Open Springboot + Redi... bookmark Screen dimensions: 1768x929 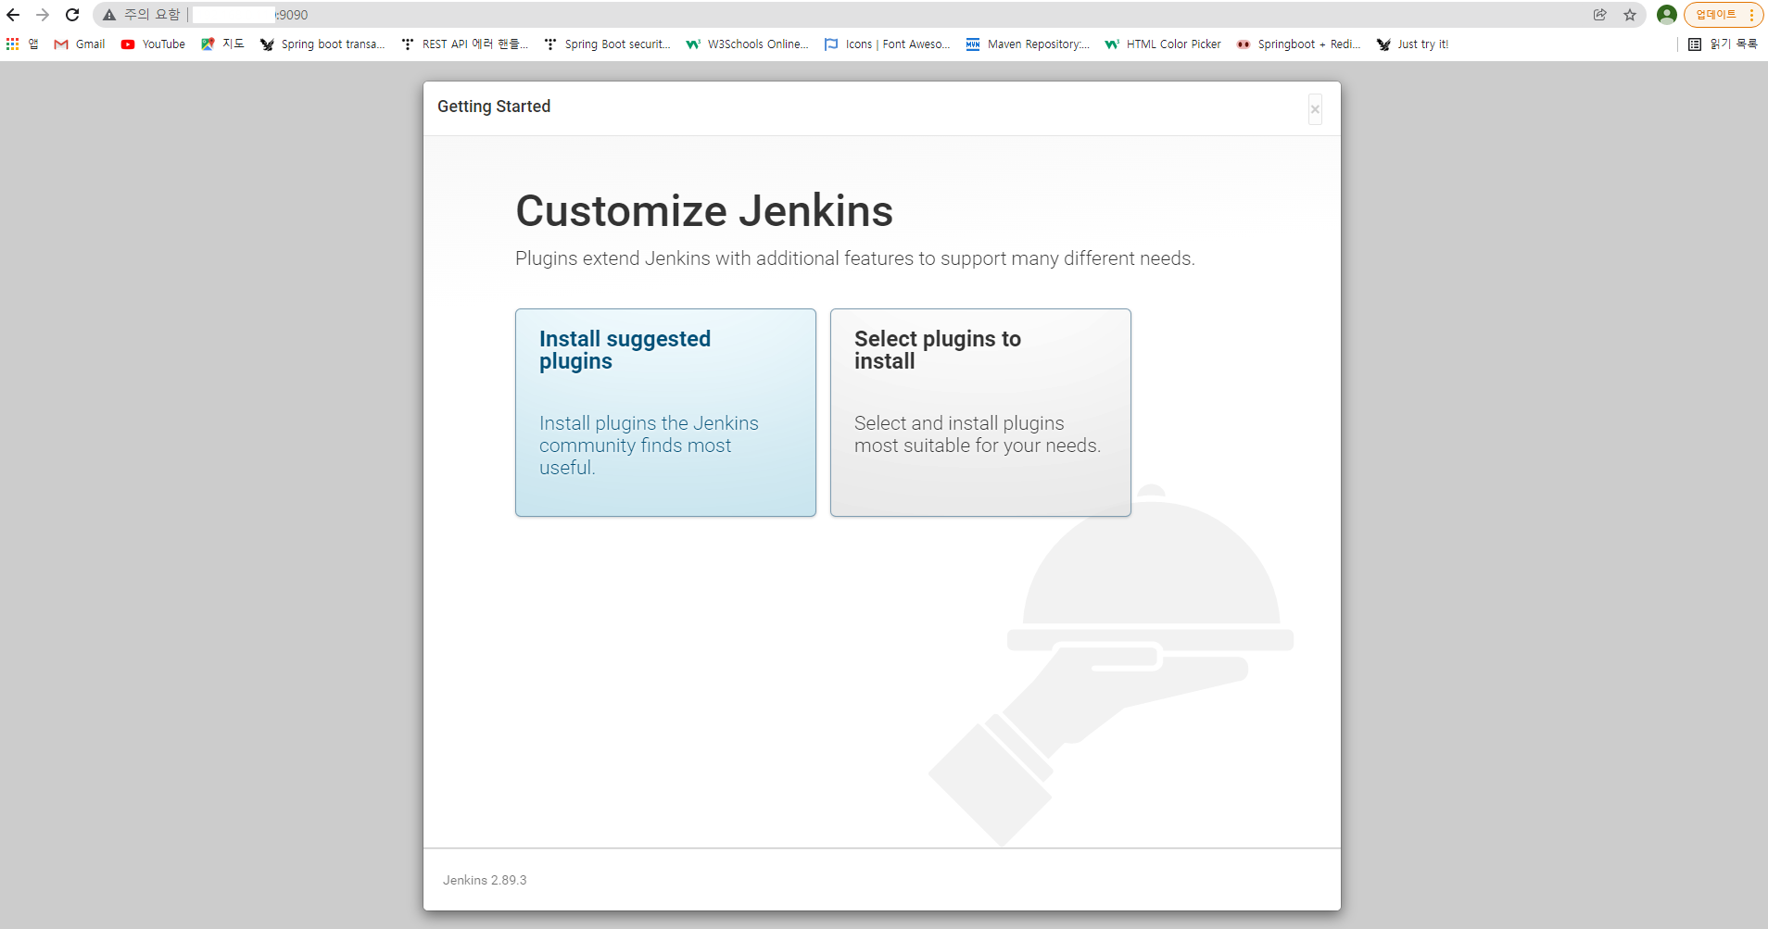click(1298, 44)
